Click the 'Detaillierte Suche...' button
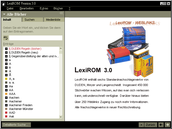This screenshot has width=172, height=129. [16, 125]
